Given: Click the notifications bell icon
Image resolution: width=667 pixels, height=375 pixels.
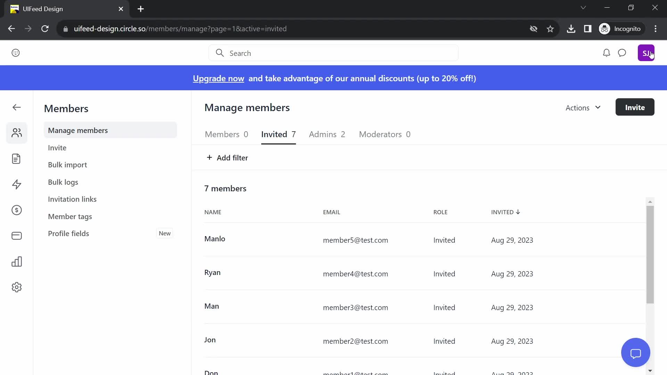Looking at the screenshot, I should (607, 53).
